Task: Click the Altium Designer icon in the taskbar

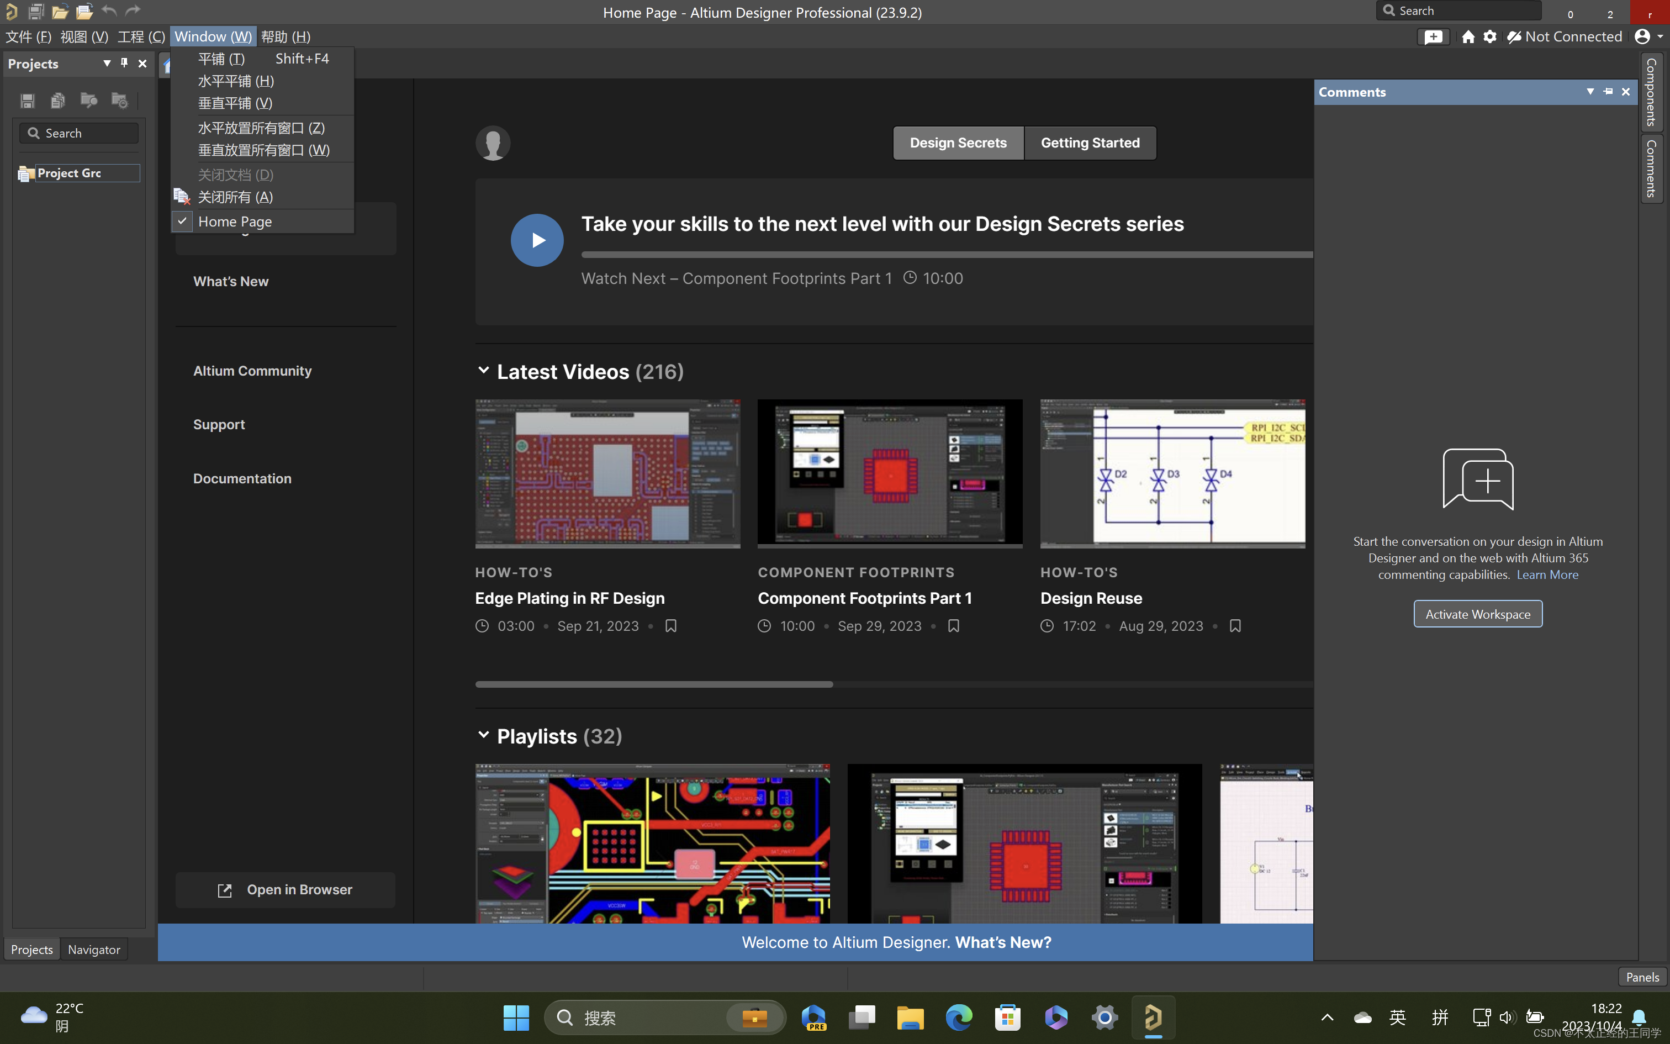Action: coord(1153,1017)
